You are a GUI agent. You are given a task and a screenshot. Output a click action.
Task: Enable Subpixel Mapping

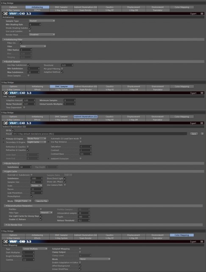[x=80, y=249]
